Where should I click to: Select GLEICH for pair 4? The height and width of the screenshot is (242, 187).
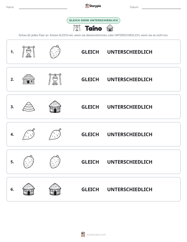tap(90, 134)
